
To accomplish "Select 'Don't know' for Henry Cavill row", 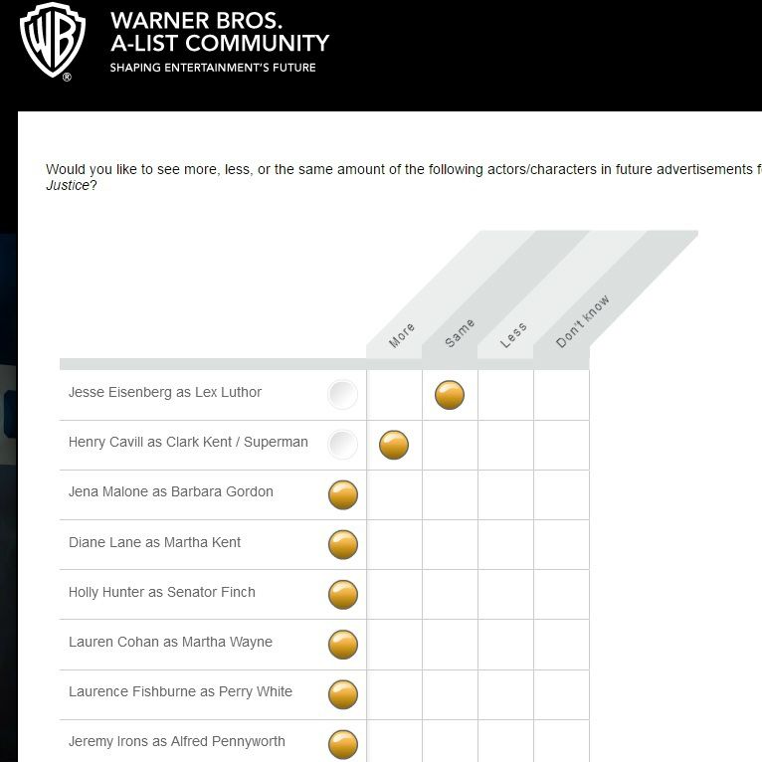I will [x=561, y=445].
